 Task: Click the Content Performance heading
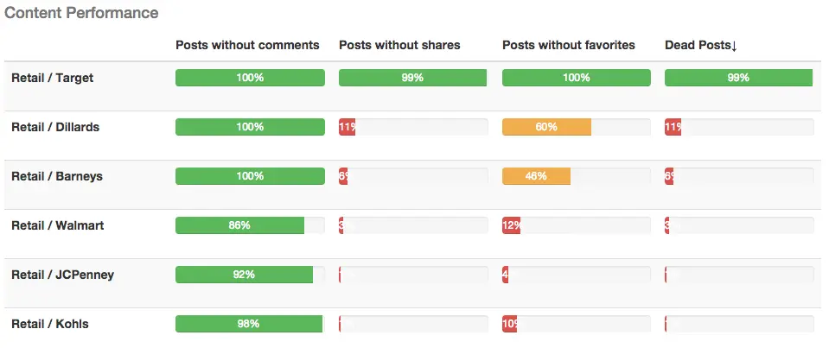(81, 13)
